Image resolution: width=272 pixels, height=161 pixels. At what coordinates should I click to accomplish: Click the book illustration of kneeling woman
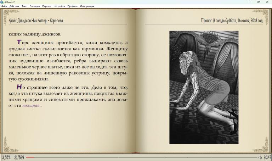tap(204, 87)
